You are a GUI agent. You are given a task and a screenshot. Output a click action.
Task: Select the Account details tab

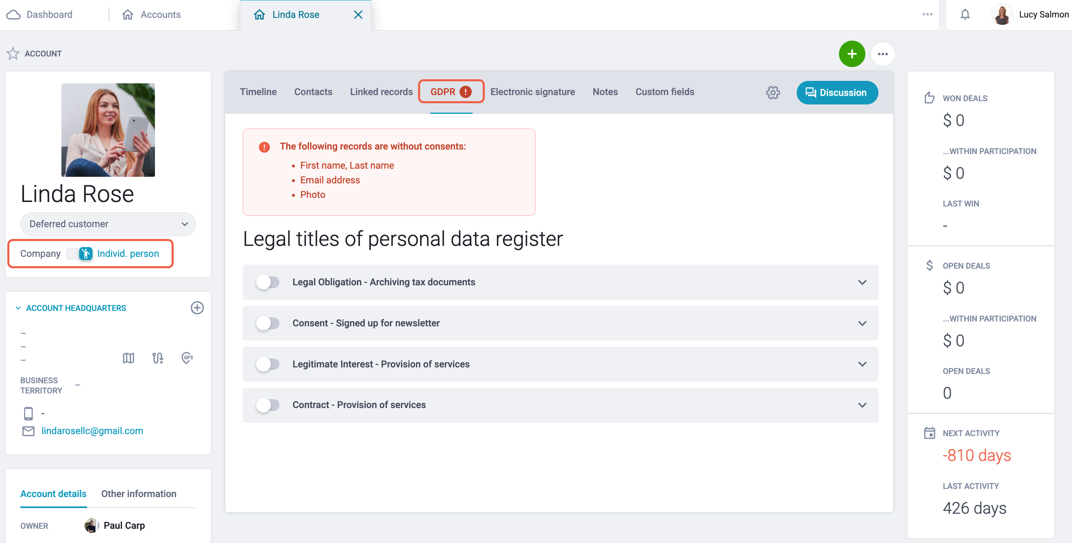click(53, 493)
